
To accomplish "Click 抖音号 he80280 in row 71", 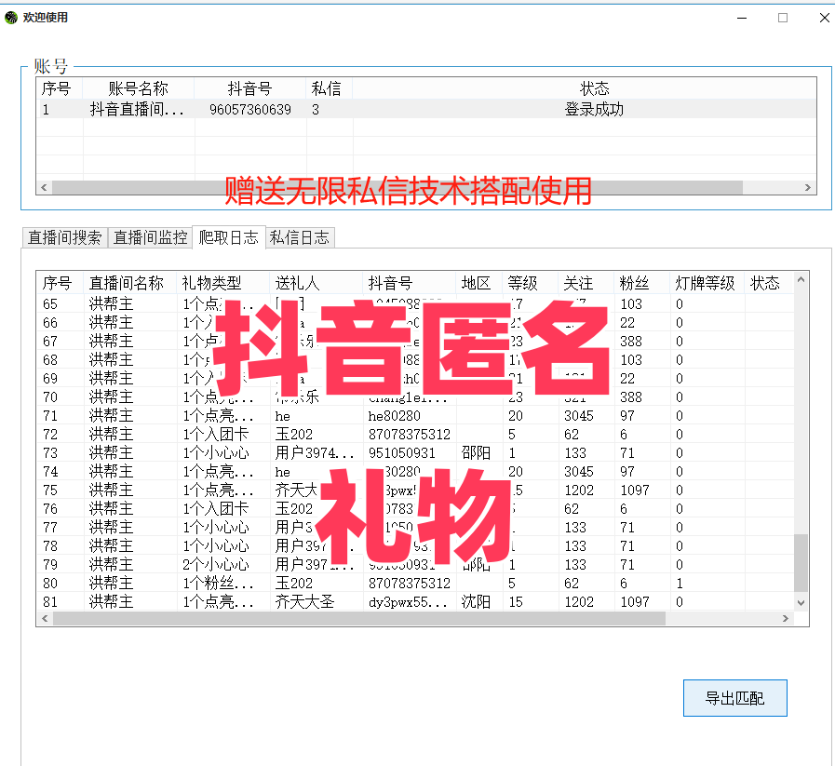I will tap(394, 416).
